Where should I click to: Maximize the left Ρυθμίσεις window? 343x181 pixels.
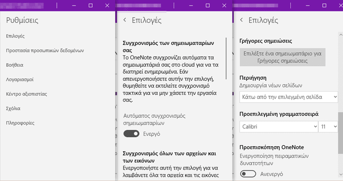pos(91,5)
